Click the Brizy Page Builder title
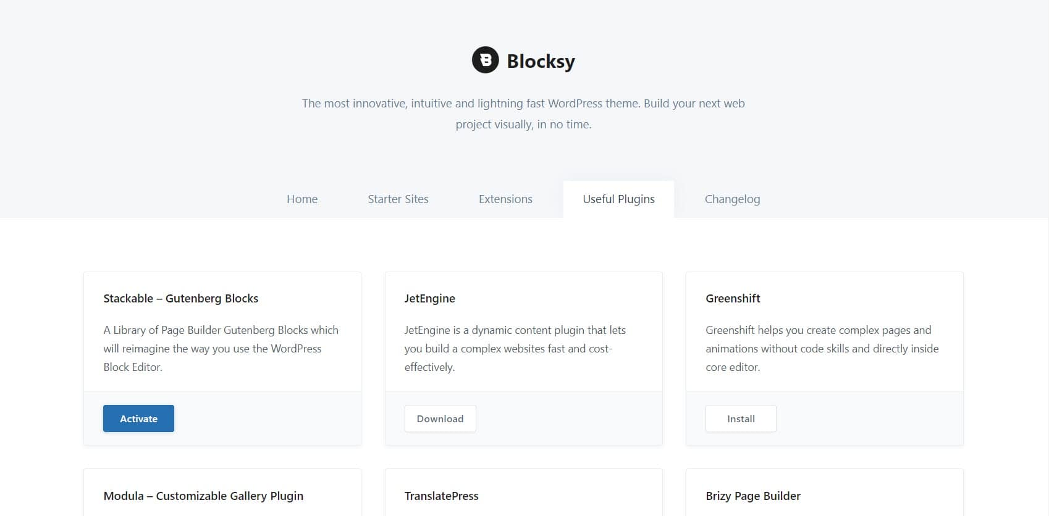The width and height of the screenshot is (1049, 516). [753, 496]
